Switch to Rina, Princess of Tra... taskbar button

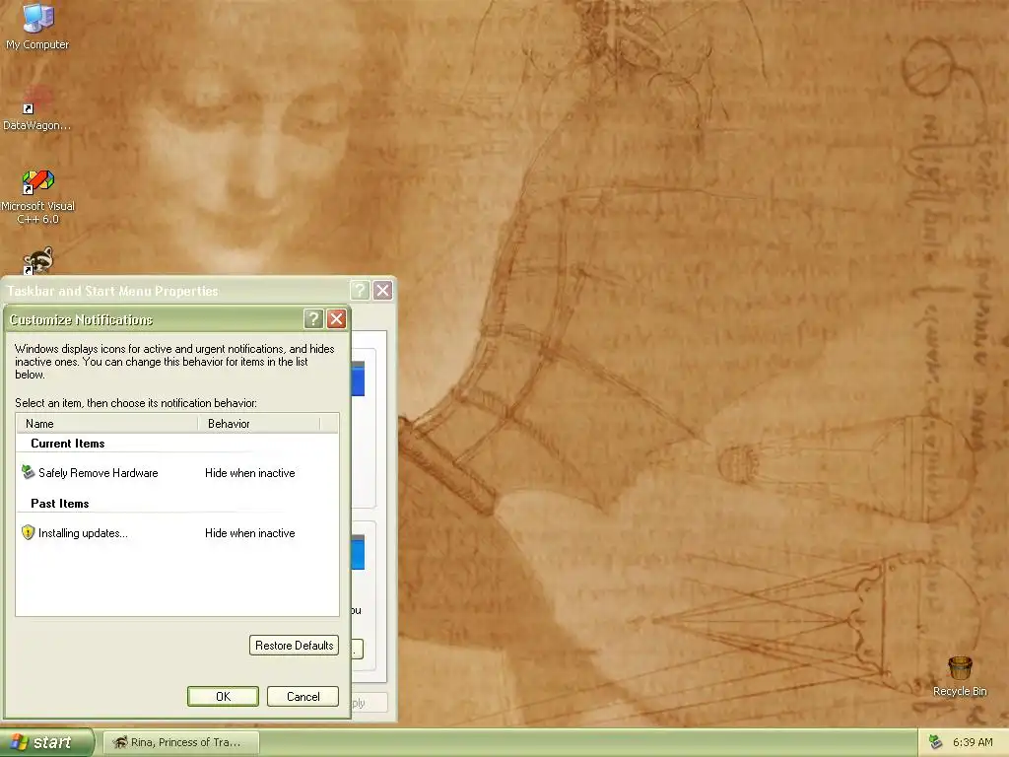point(181,742)
